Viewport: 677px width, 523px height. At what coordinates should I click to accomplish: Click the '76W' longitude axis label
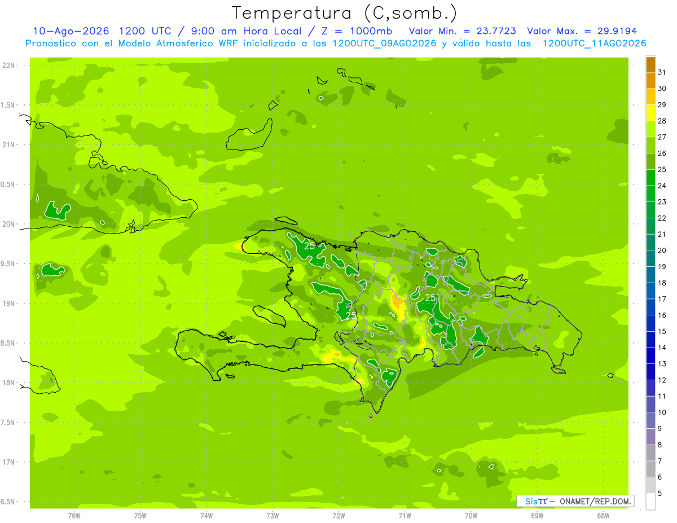[74, 515]
